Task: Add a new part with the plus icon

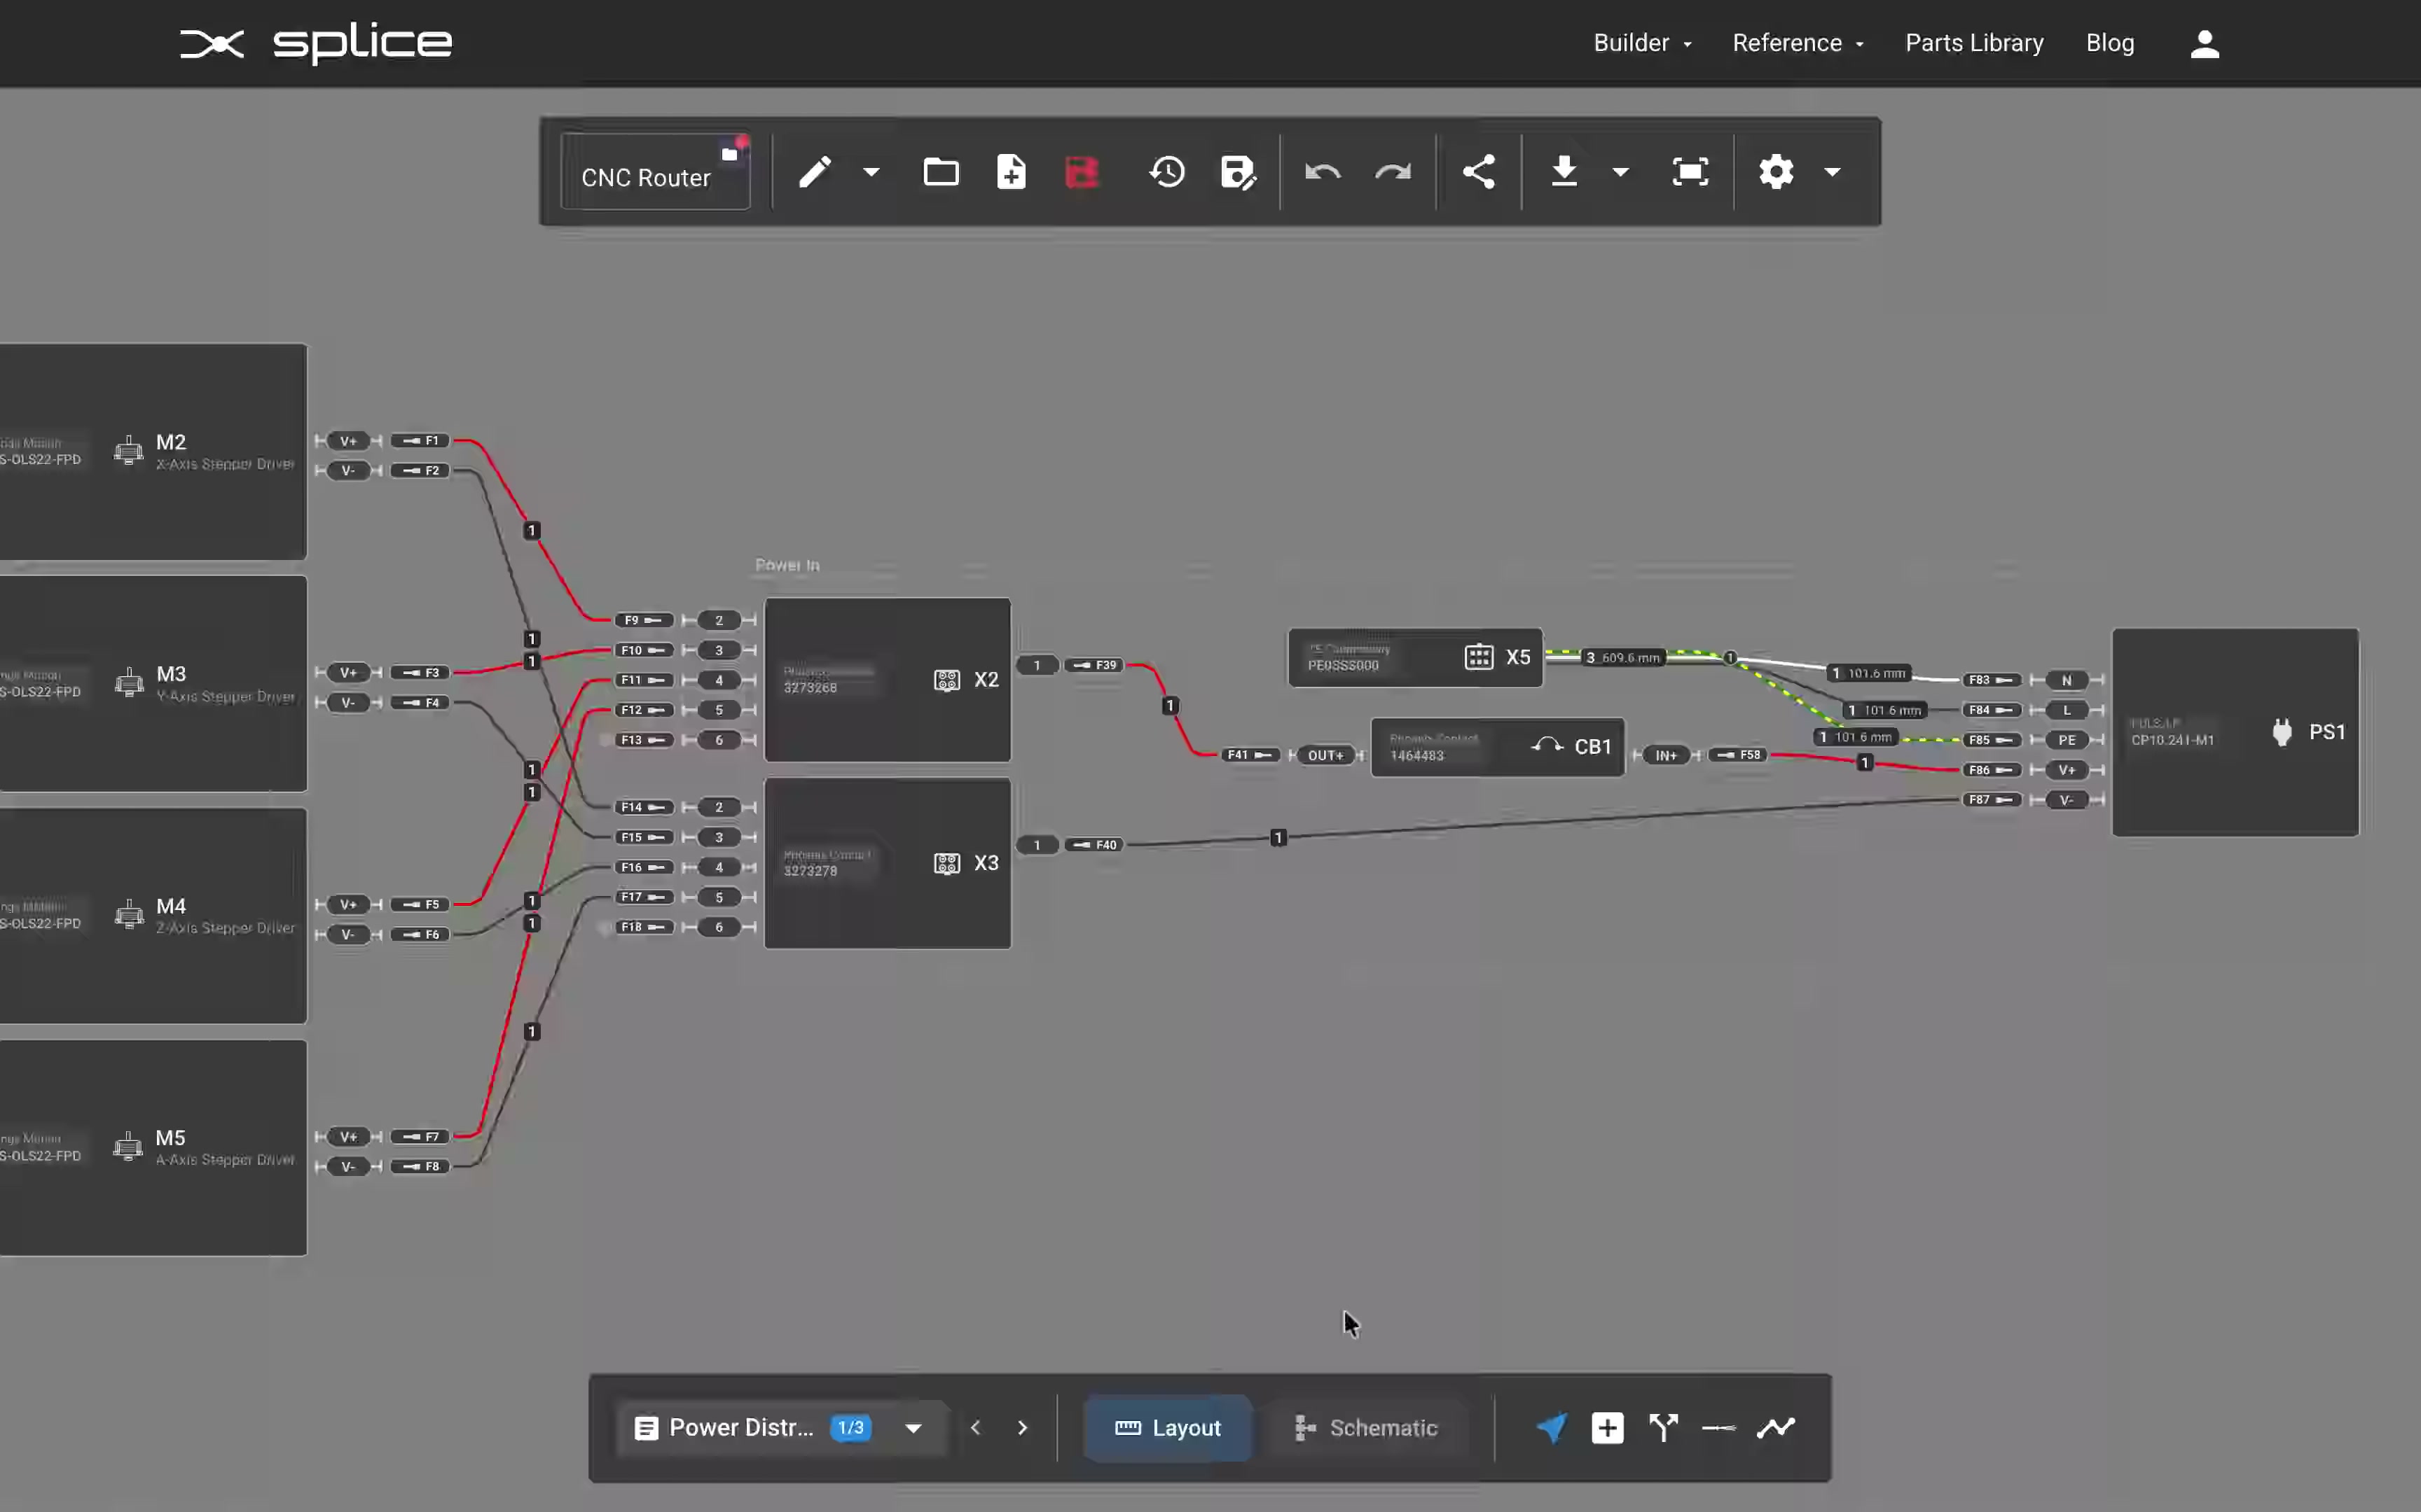Action: 1607,1428
